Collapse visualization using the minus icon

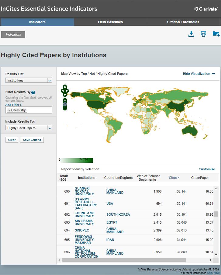pyautogui.click(x=213, y=74)
